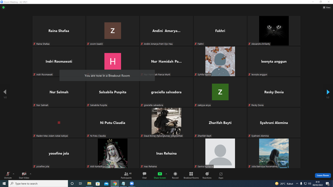333x187 pixels.
Task: Go to next page of participants
Action: 328,92
